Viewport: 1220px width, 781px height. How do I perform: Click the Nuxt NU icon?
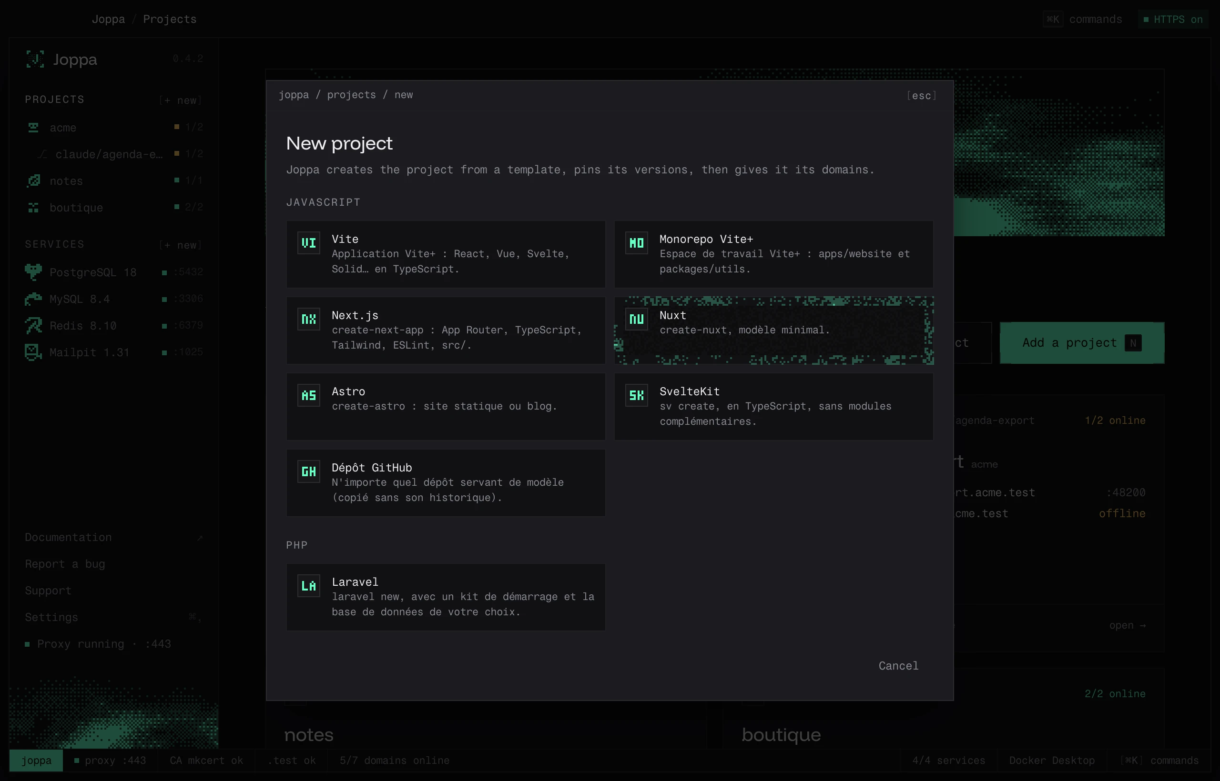(x=636, y=319)
